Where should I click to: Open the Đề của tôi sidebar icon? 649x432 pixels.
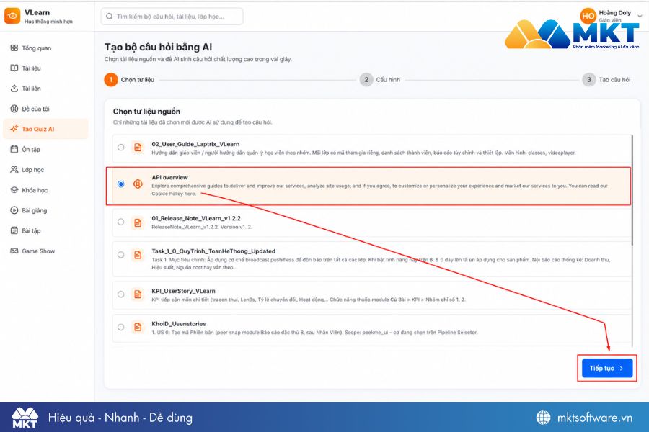coord(14,109)
